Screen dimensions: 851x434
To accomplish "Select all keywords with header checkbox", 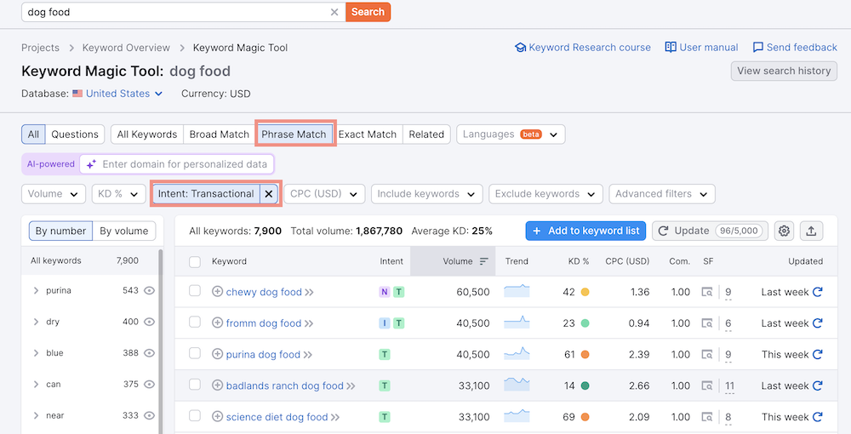I will point(195,261).
